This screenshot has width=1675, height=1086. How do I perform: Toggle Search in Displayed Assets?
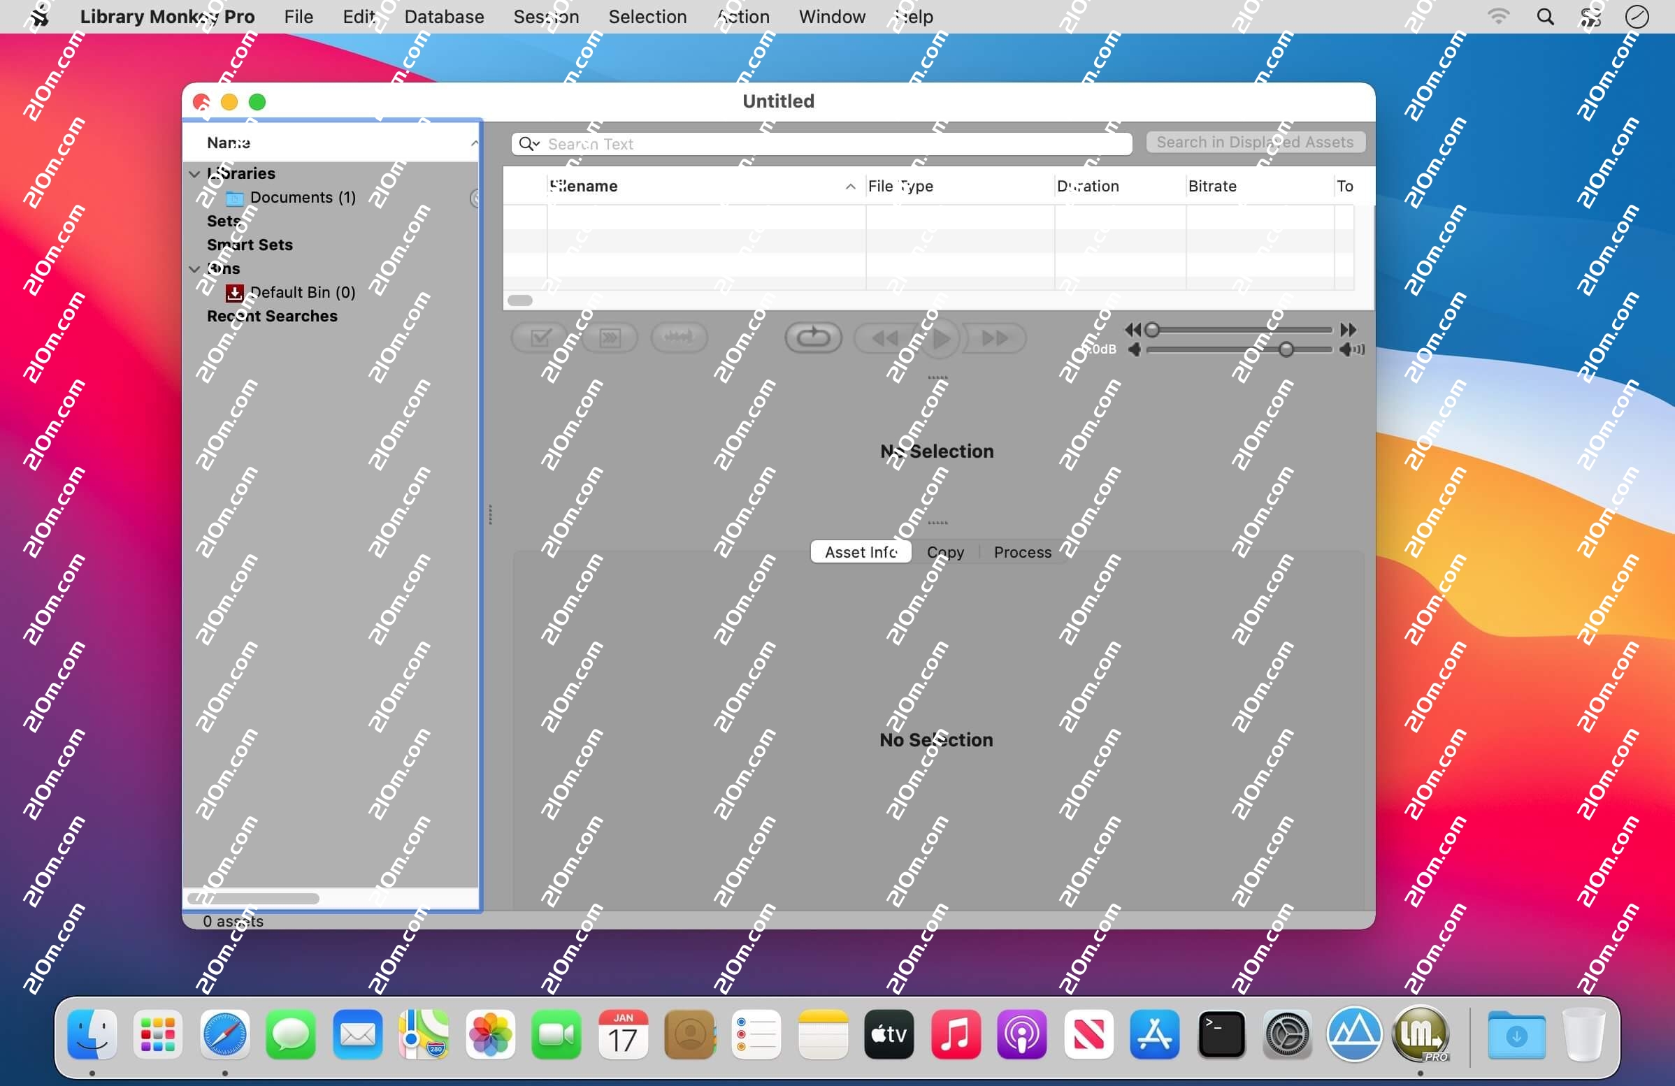1255,142
